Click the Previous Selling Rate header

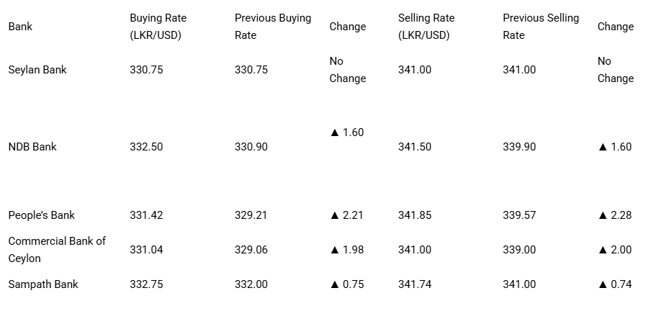(x=541, y=27)
